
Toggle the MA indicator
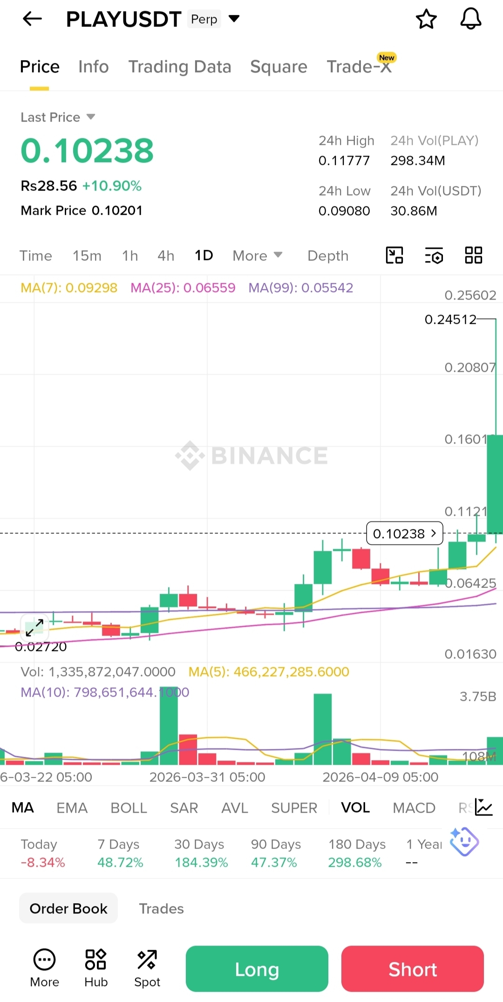[x=23, y=807]
